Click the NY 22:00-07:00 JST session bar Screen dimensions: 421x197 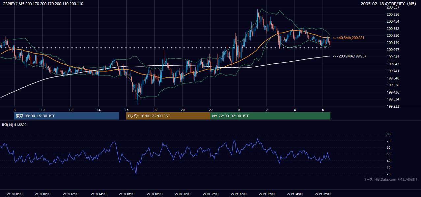(270, 116)
